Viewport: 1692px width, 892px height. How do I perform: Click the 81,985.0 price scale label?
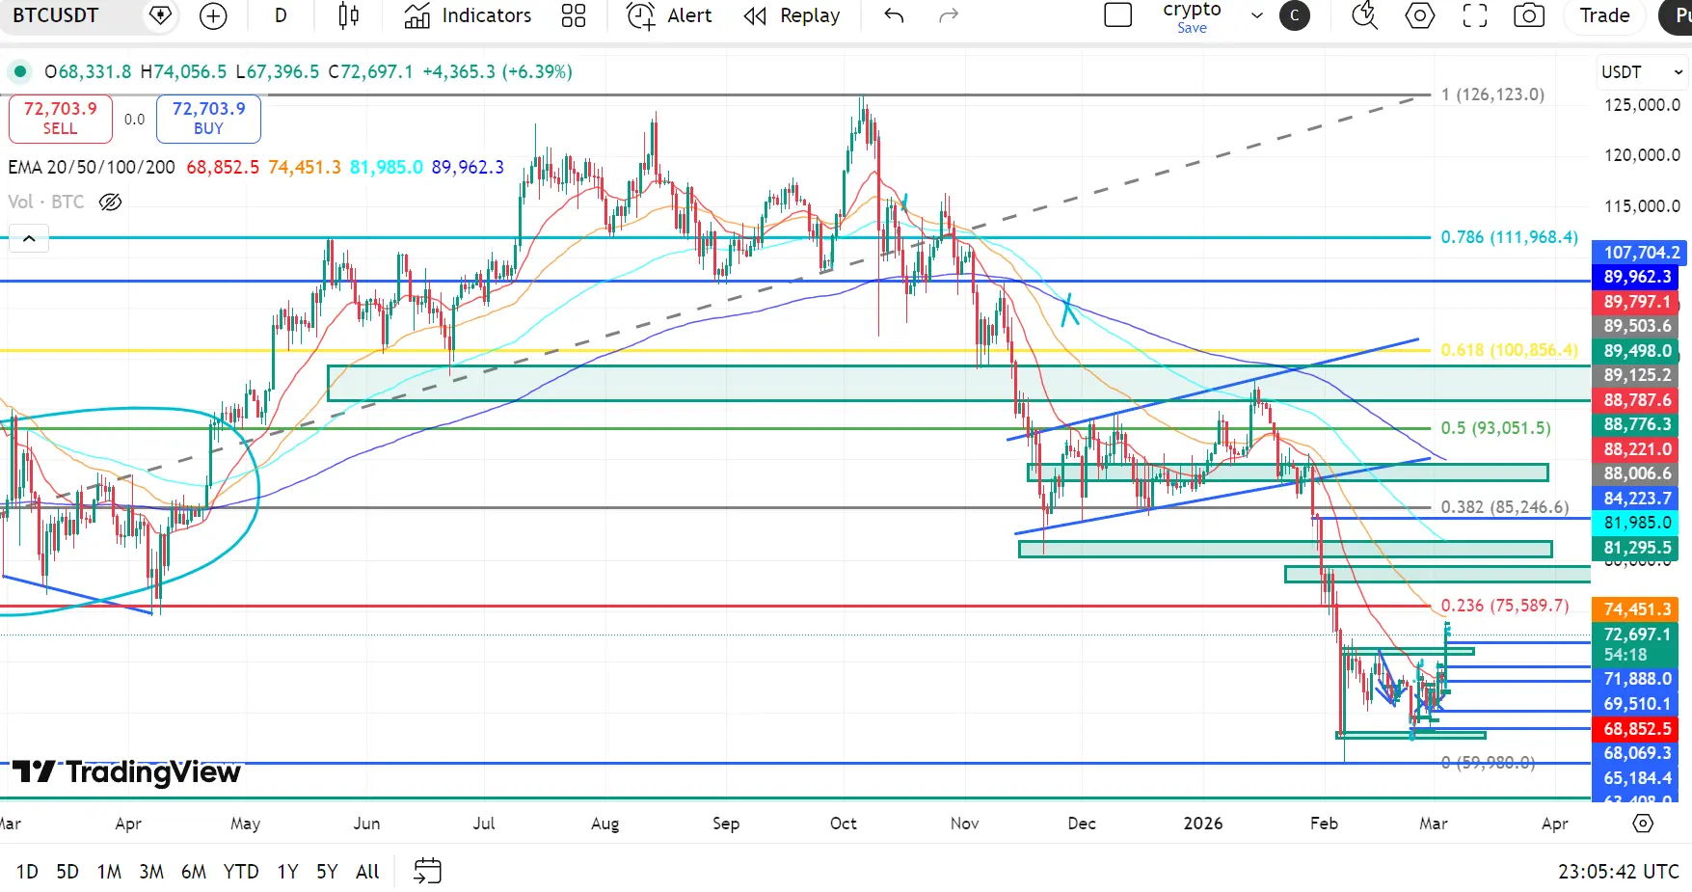(x=1635, y=523)
